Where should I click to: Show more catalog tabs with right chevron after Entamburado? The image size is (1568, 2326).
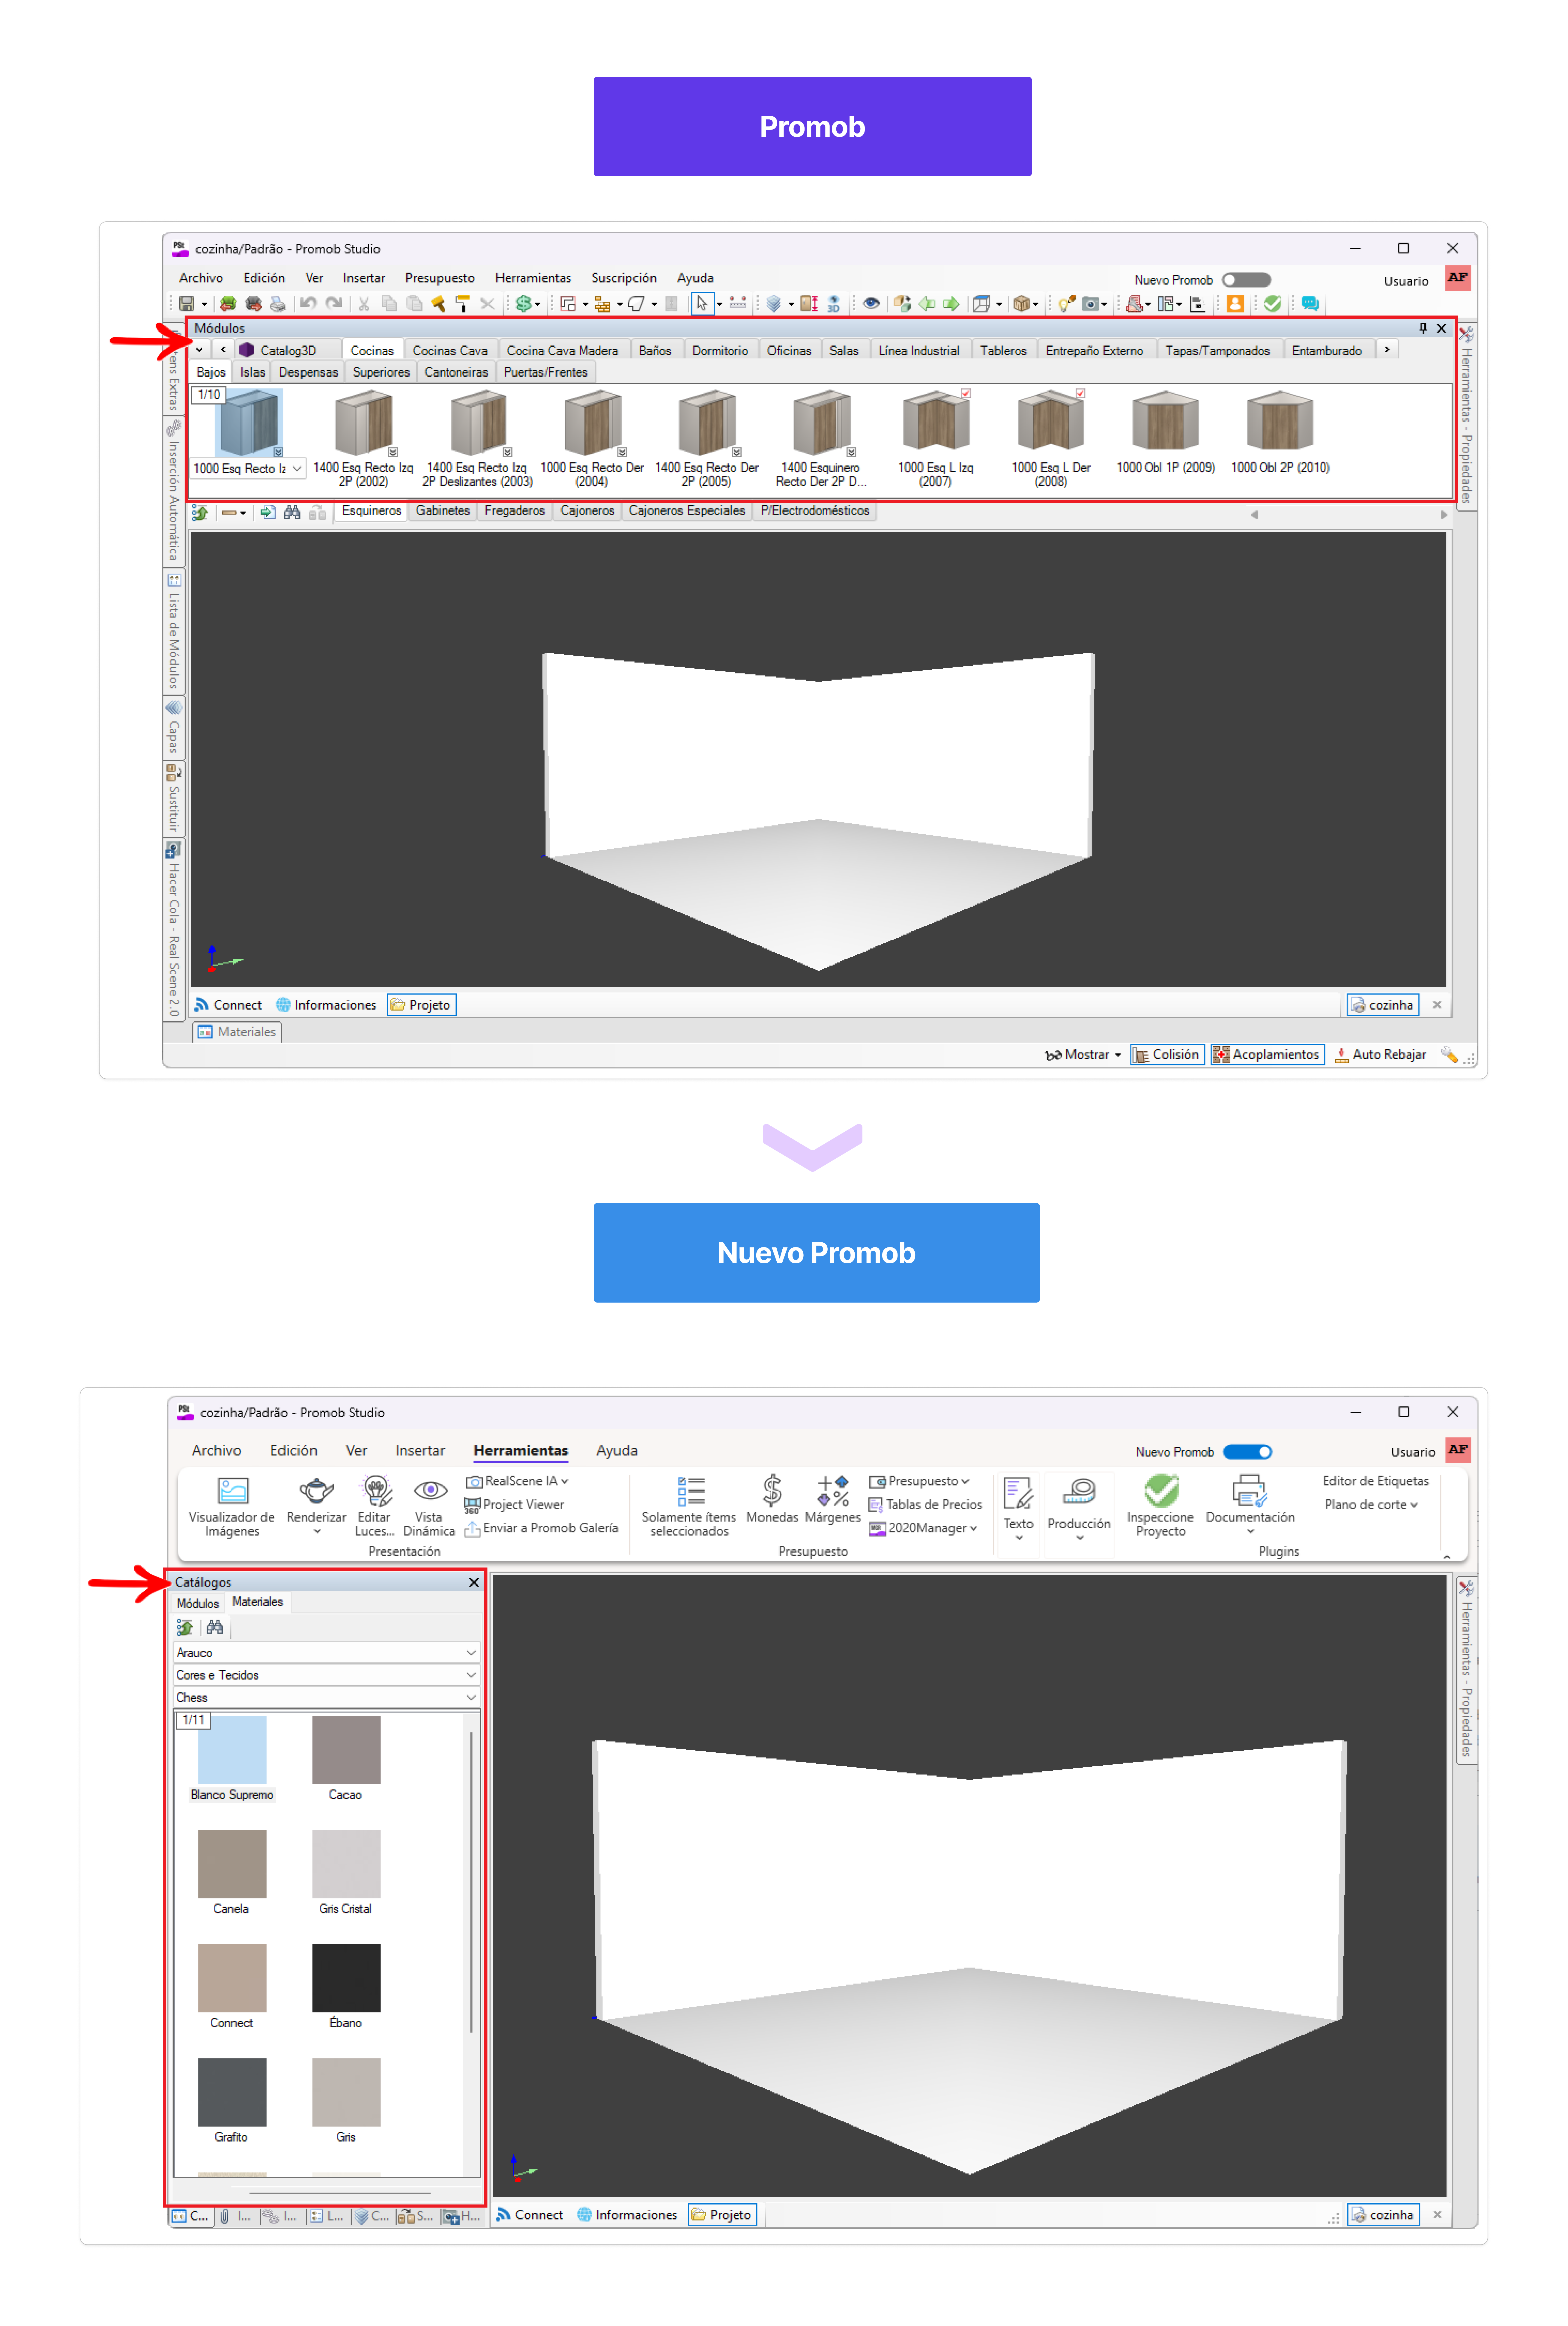pos(1387,350)
